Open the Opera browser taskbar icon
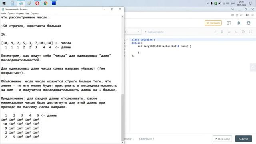This screenshot has height=144, width=256. 37,3
